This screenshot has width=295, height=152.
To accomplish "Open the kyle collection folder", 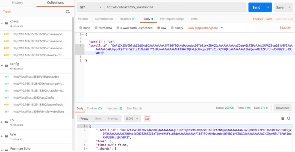I will pyautogui.click(x=13, y=134).
